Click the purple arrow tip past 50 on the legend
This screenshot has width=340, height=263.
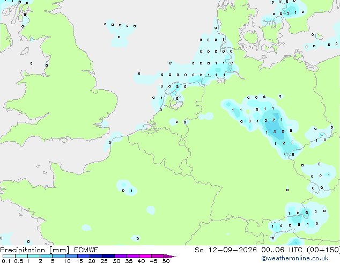(170, 256)
